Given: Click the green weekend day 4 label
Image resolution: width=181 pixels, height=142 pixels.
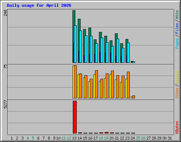Looking at the screenshot, I should pyautogui.click(x=28, y=138).
